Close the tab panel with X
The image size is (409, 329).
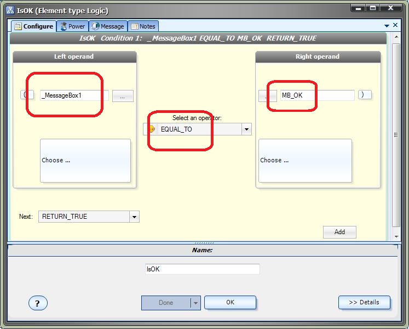click(x=395, y=25)
